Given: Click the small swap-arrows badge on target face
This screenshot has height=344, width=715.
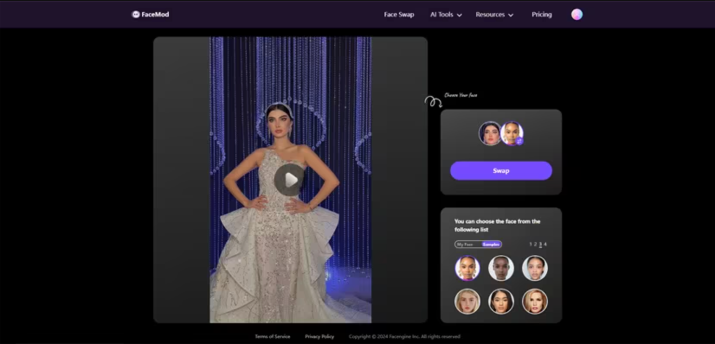Looking at the screenshot, I should [519, 141].
